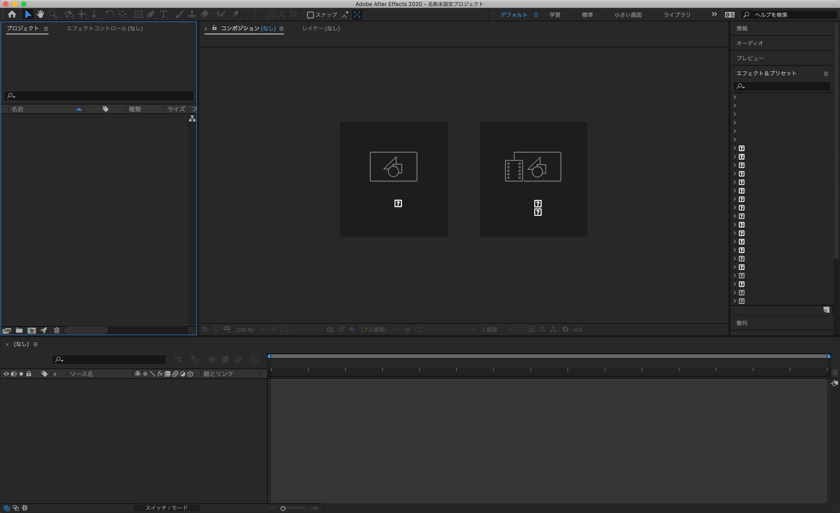Select the Hand tool
Viewport: 840px width, 513px height.
(40, 14)
